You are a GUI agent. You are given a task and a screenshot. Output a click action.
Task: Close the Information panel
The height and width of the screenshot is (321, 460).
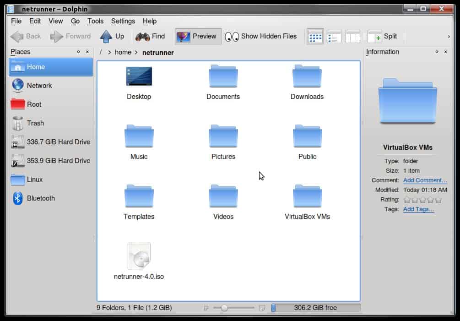coord(445,52)
